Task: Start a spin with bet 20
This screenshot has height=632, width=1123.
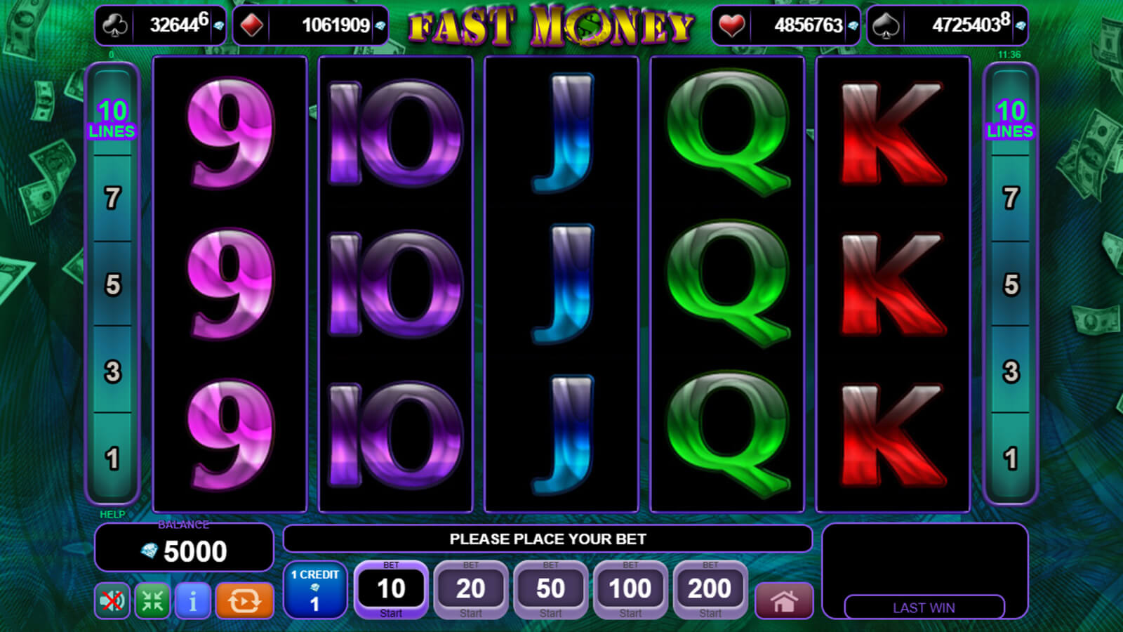Action: pyautogui.click(x=471, y=590)
